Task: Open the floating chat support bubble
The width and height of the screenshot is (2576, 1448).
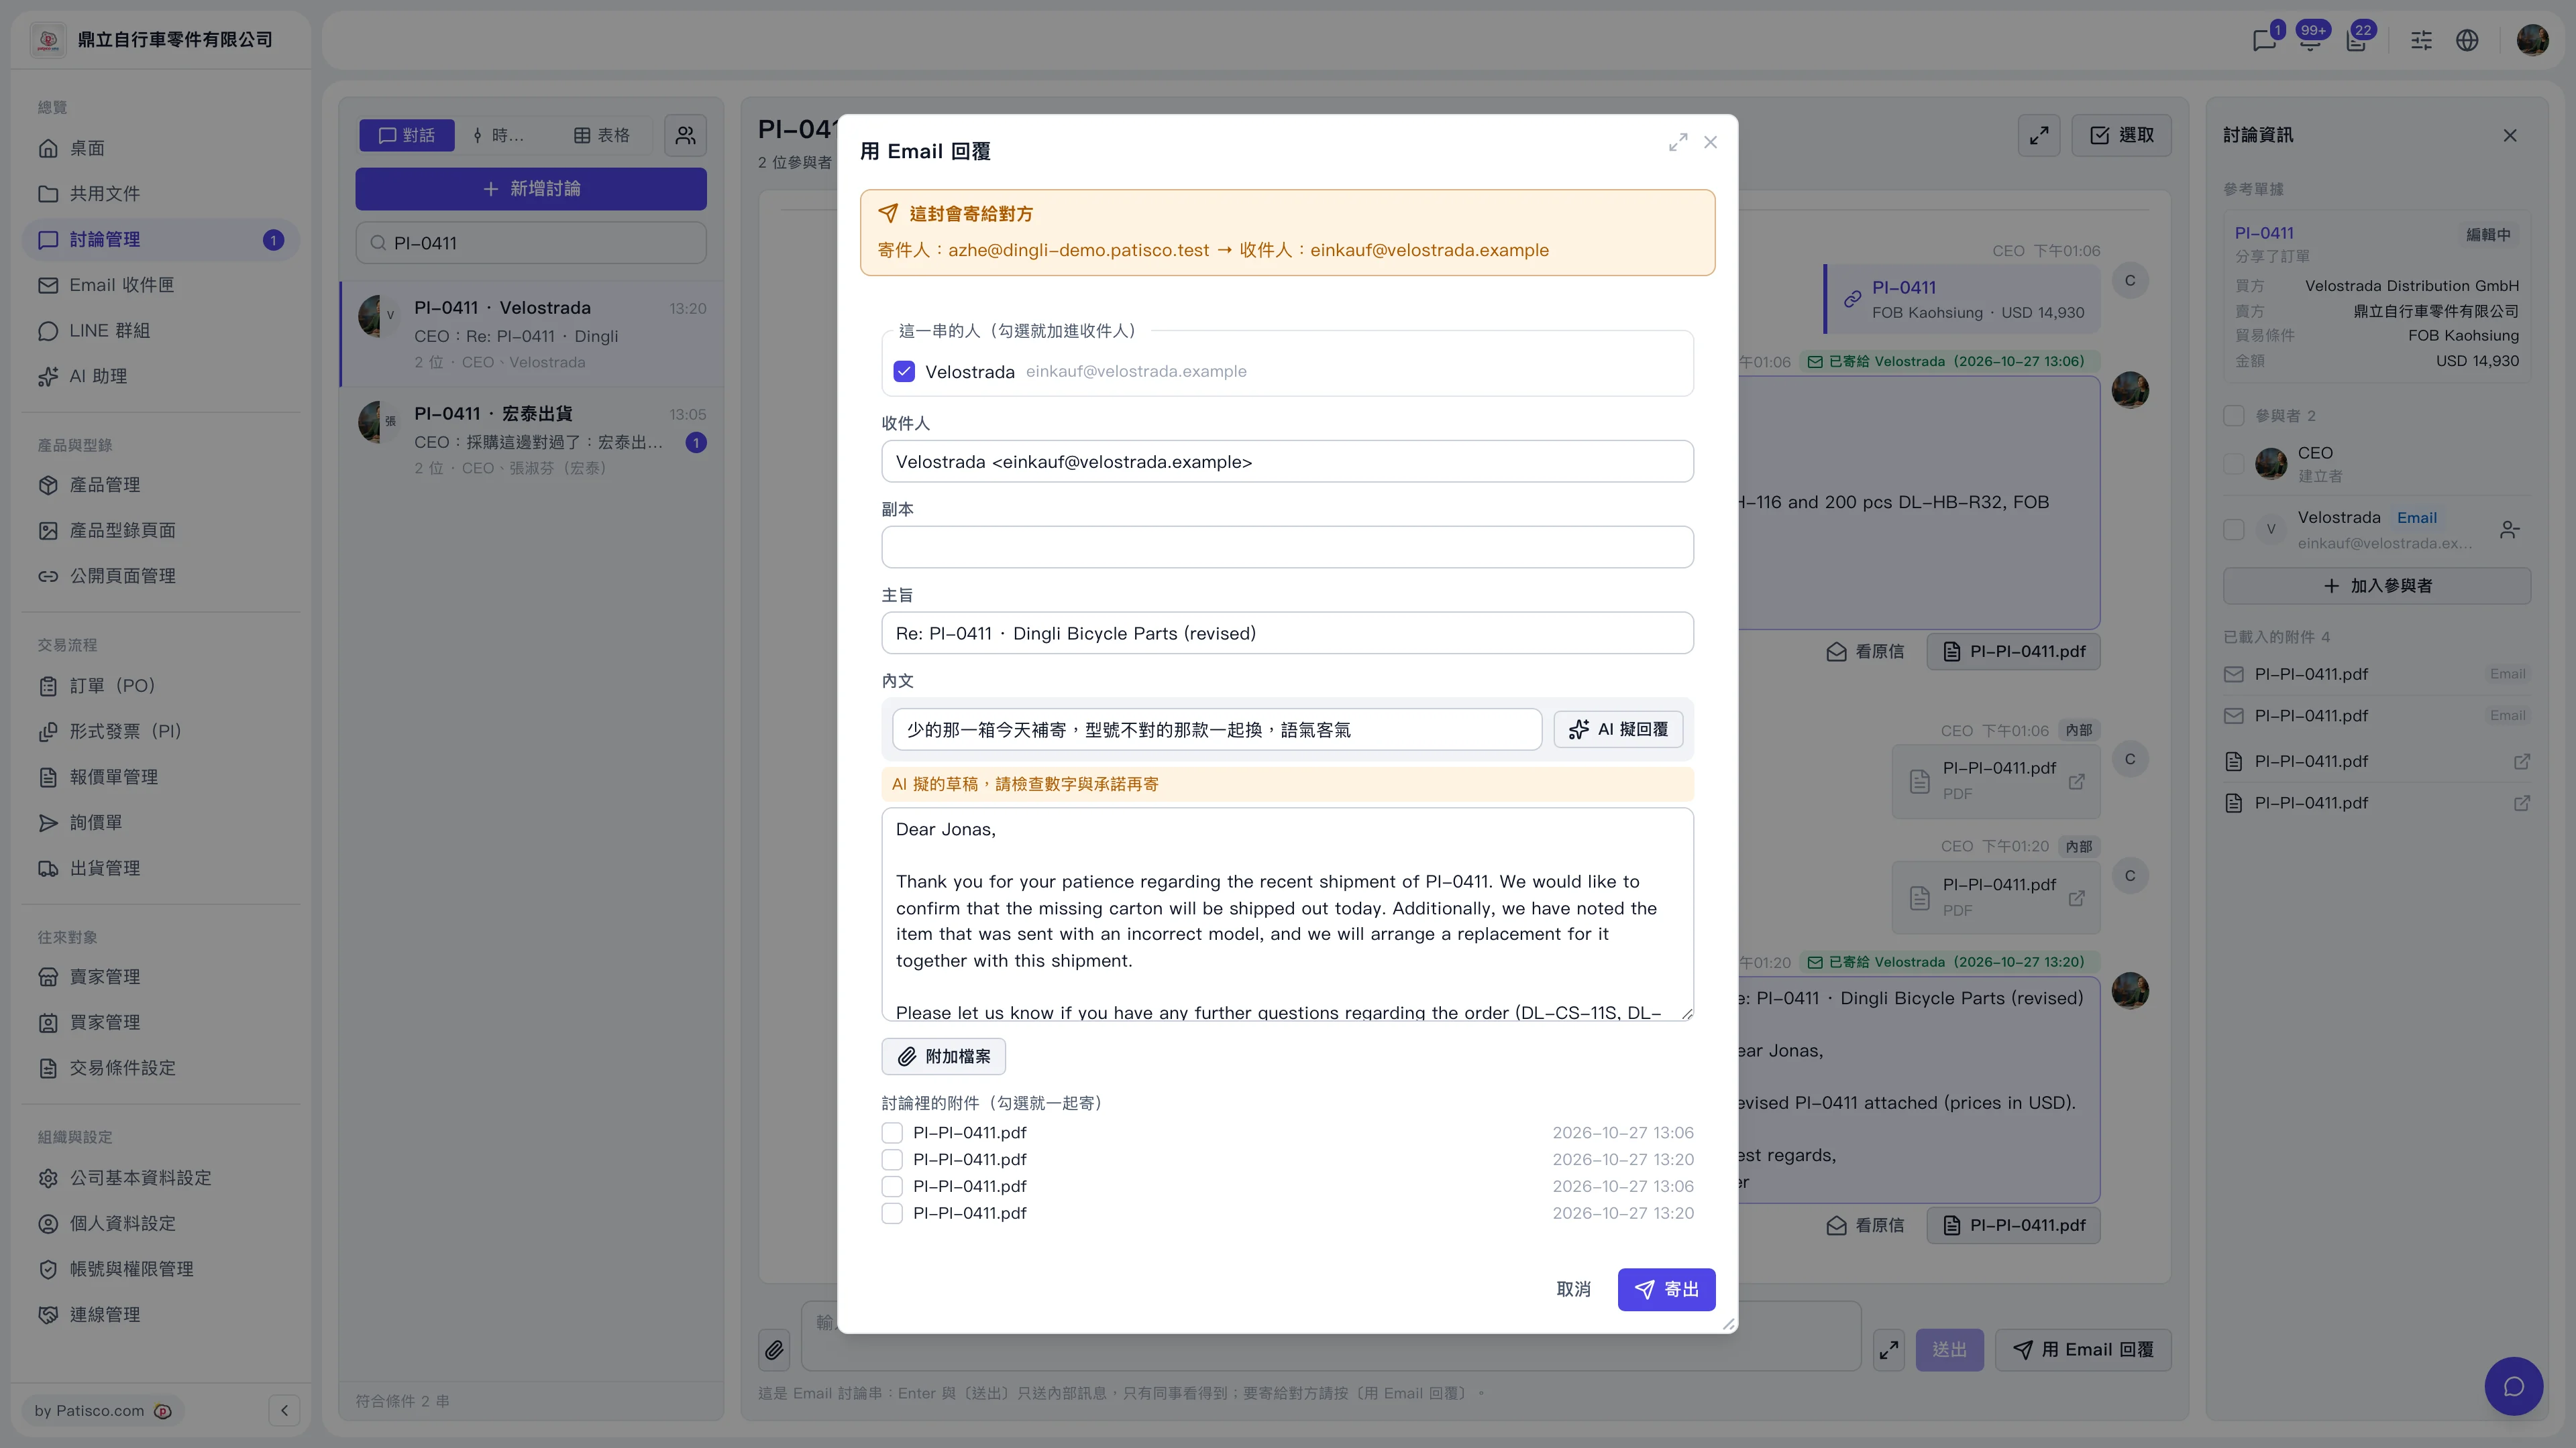Action: (x=2514, y=1386)
